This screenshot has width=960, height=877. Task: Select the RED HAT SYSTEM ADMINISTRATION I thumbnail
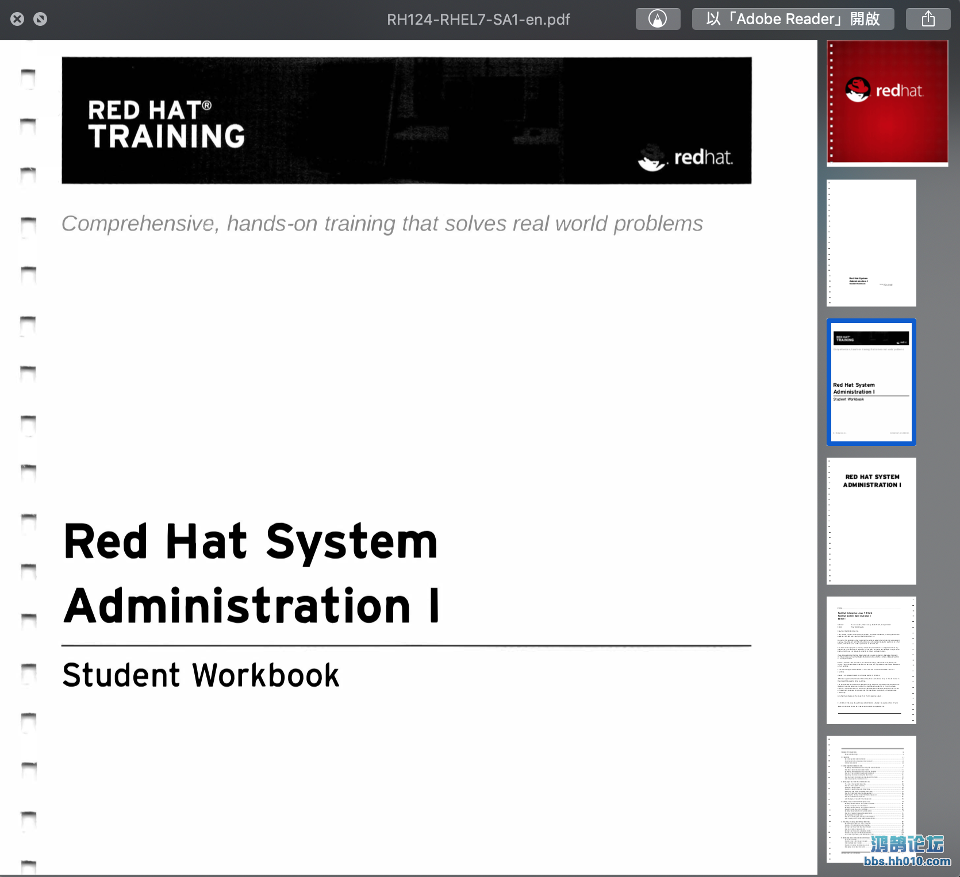tap(871, 521)
